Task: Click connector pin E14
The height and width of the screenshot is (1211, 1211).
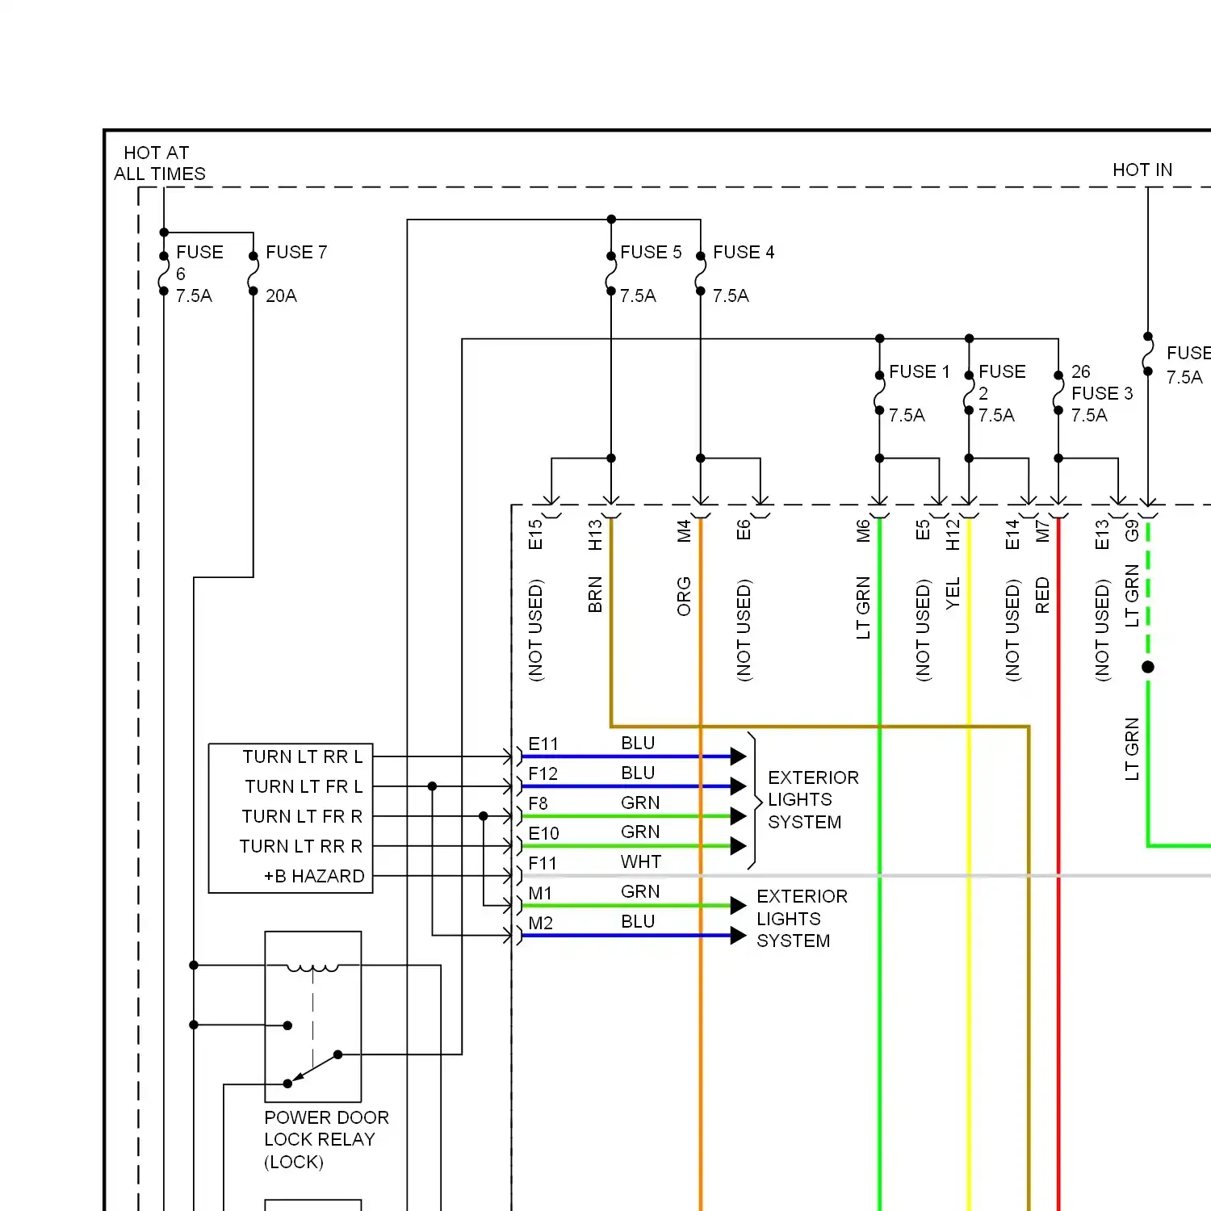Action: click(1012, 534)
